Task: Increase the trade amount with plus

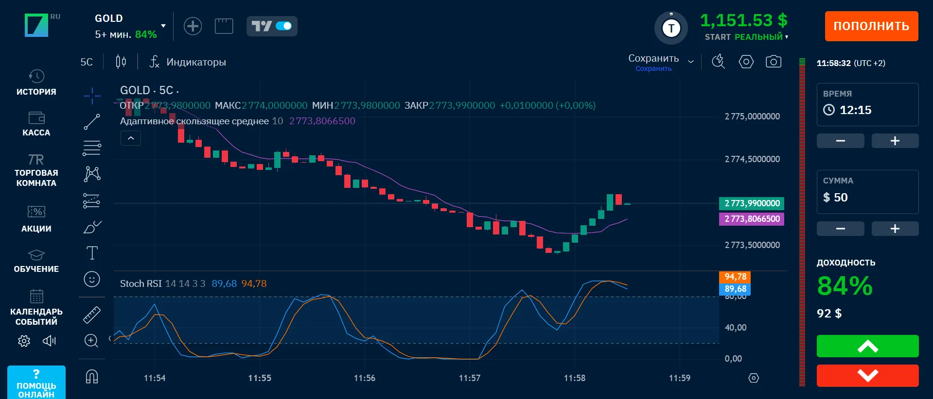Action: tap(895, 229)
